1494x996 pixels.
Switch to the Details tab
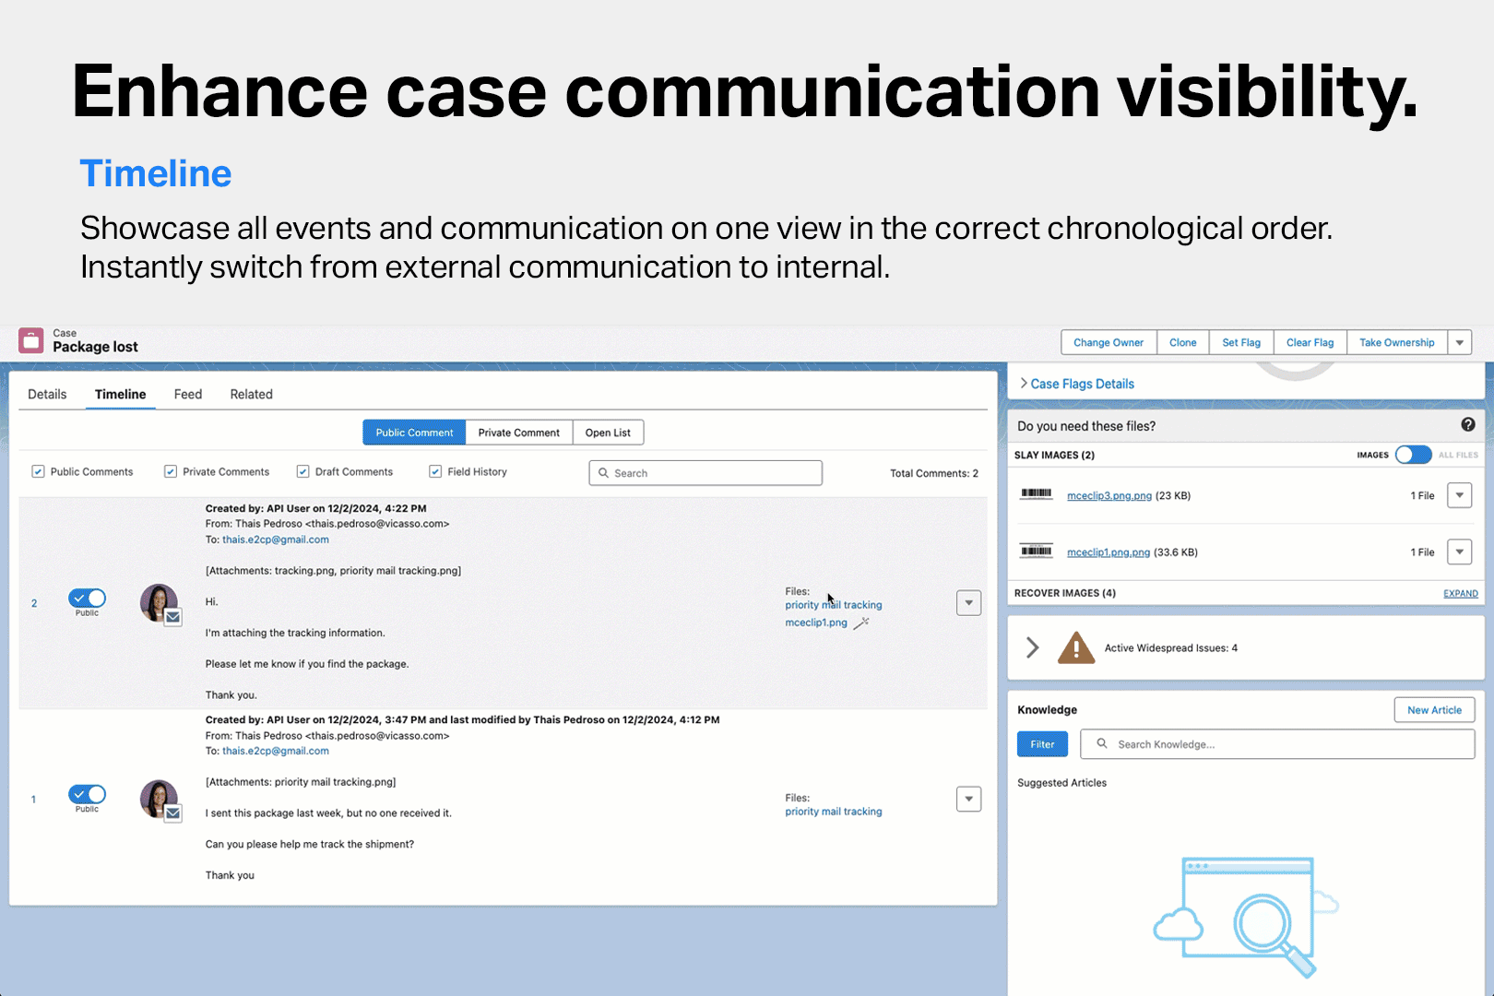(47, 394)
